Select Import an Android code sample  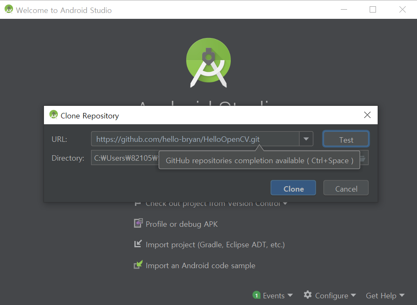[201, 266]
